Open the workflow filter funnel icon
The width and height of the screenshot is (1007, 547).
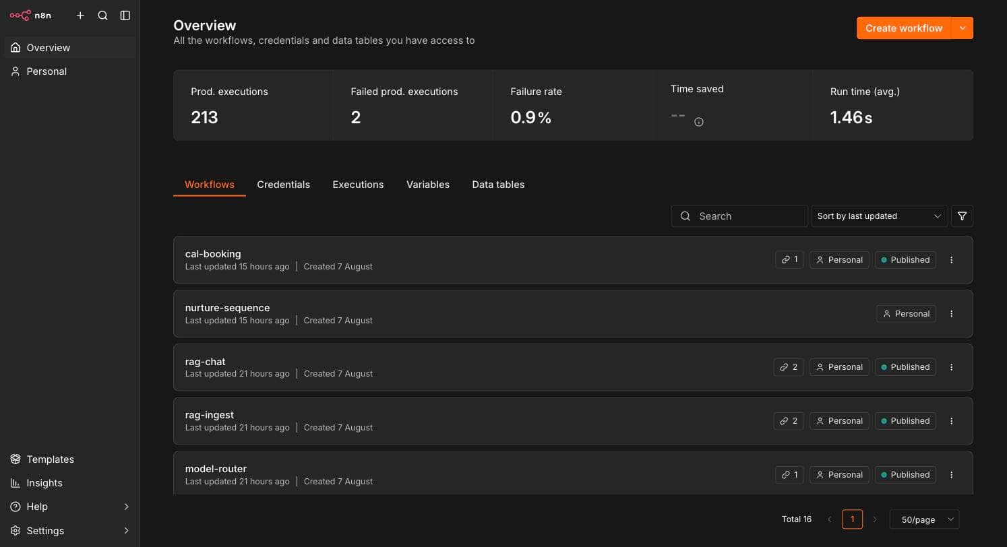pyautogui.click(x=962, y=216)
